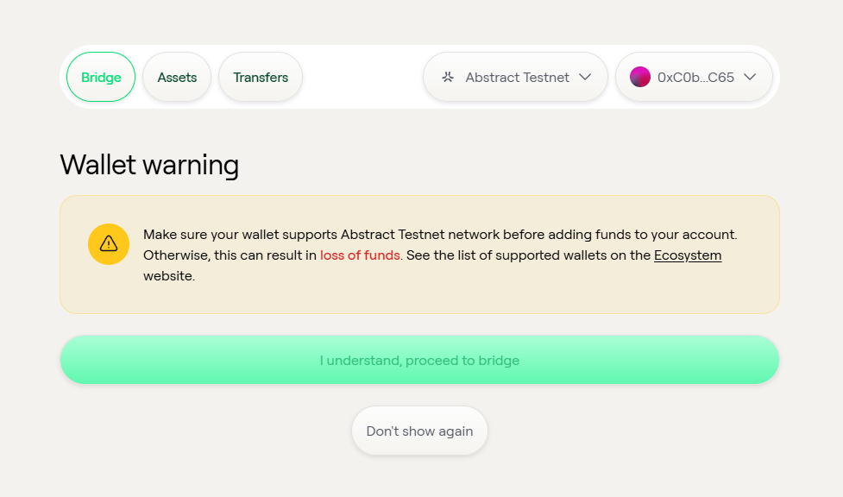
Task: Click "Make sure your wallet supports" warning text
Action: (x=241, y=235)
